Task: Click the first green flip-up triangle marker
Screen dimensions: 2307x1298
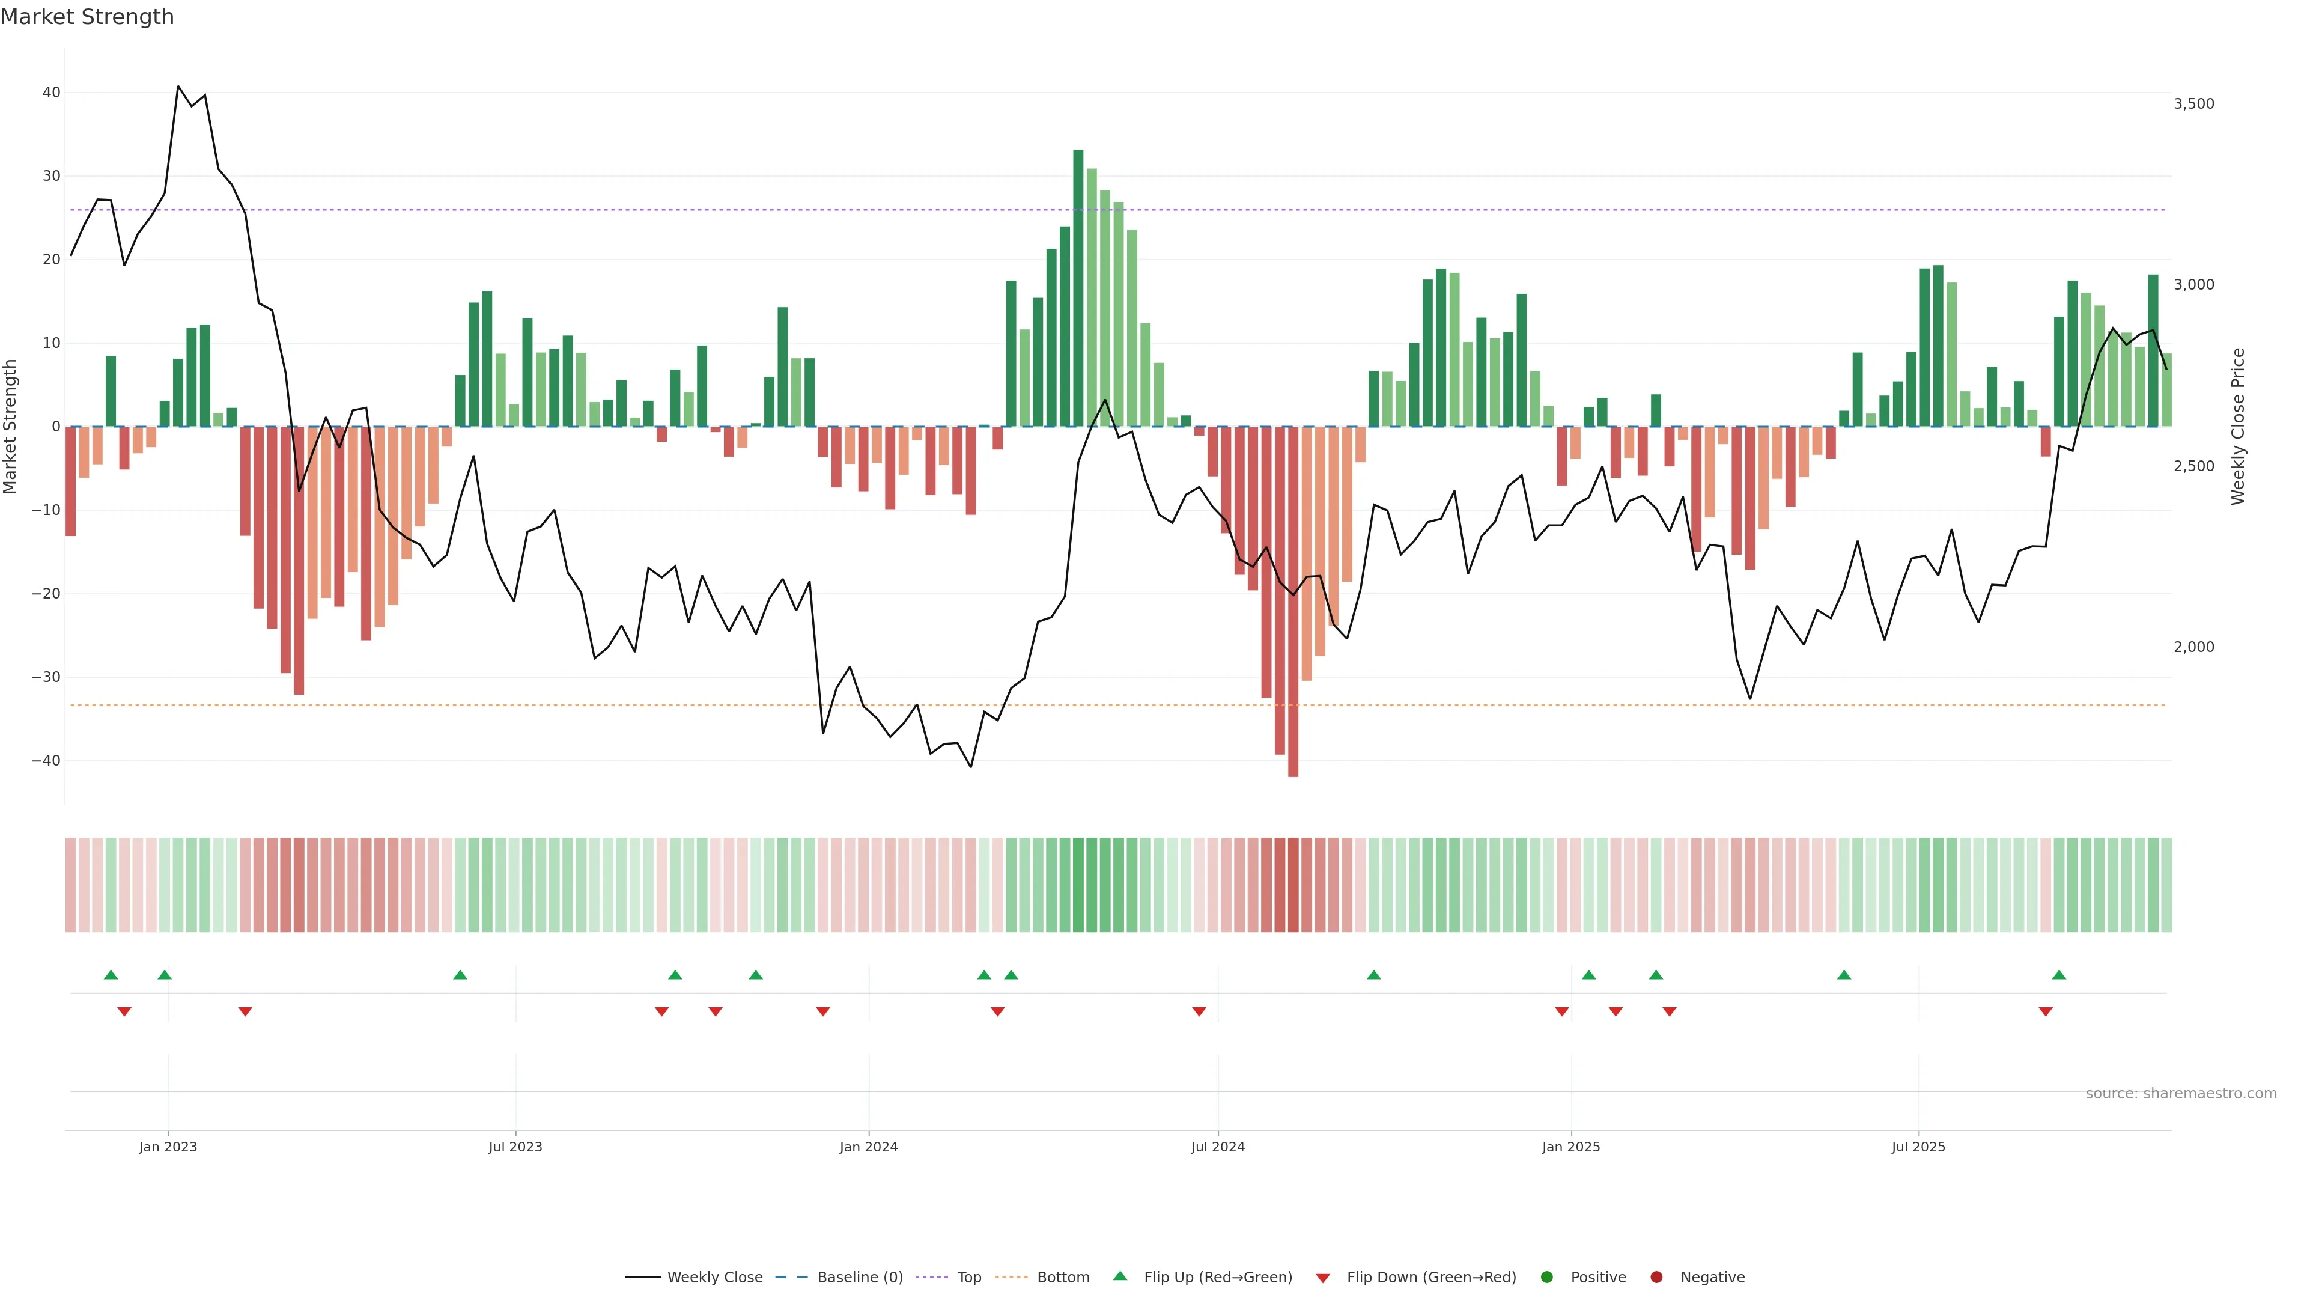Action: coord(111,975)
